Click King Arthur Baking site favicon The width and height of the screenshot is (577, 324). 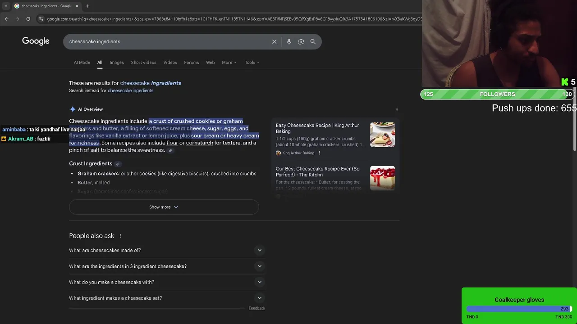click(x=278, y=153)
